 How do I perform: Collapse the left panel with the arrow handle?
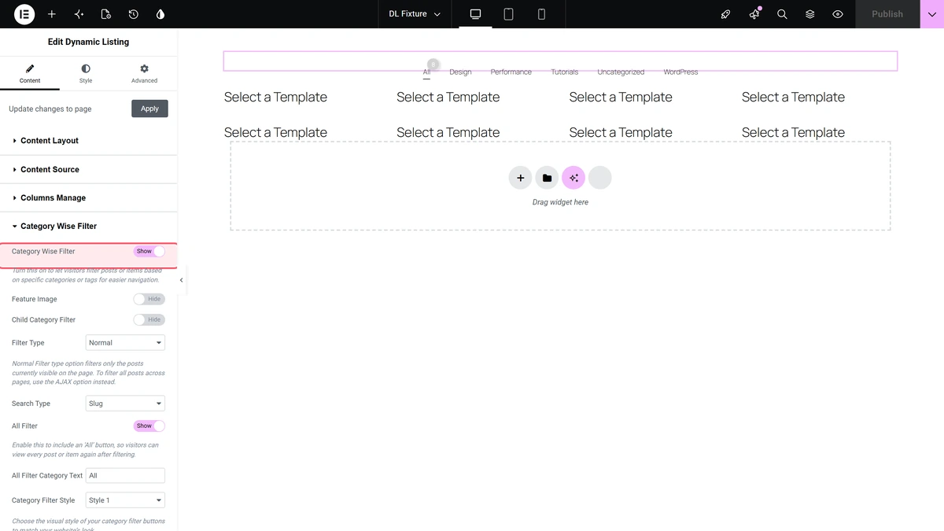(x=181, y=280)
